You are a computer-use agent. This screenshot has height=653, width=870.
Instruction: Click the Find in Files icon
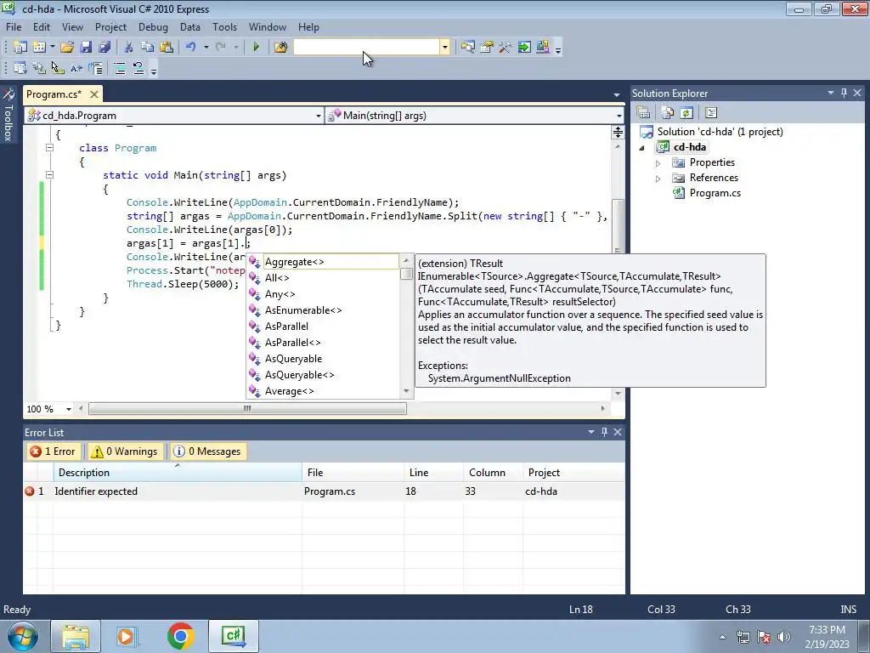280,48
